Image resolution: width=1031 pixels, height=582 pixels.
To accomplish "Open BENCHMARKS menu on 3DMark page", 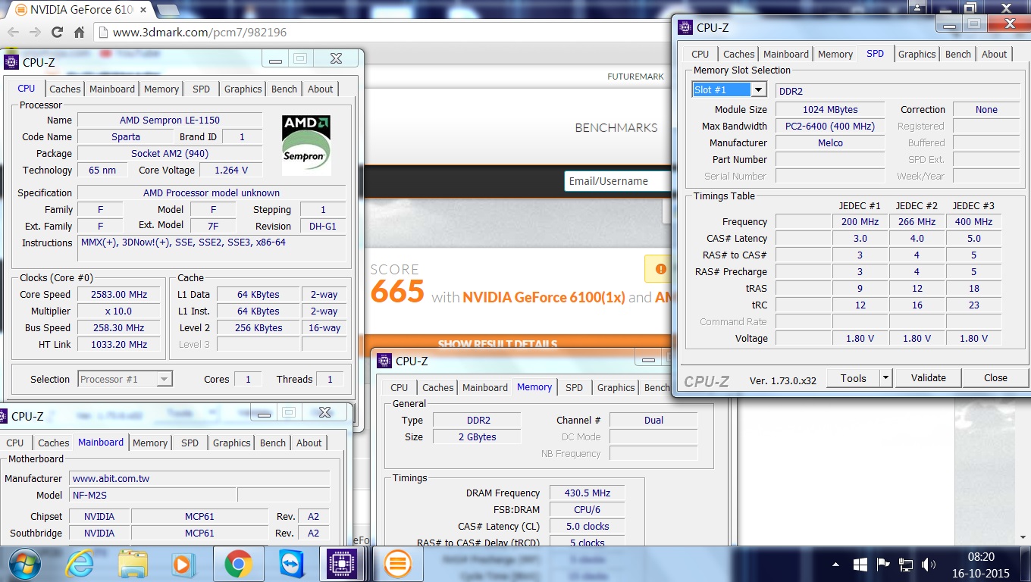I will click(x=616, y=127).
